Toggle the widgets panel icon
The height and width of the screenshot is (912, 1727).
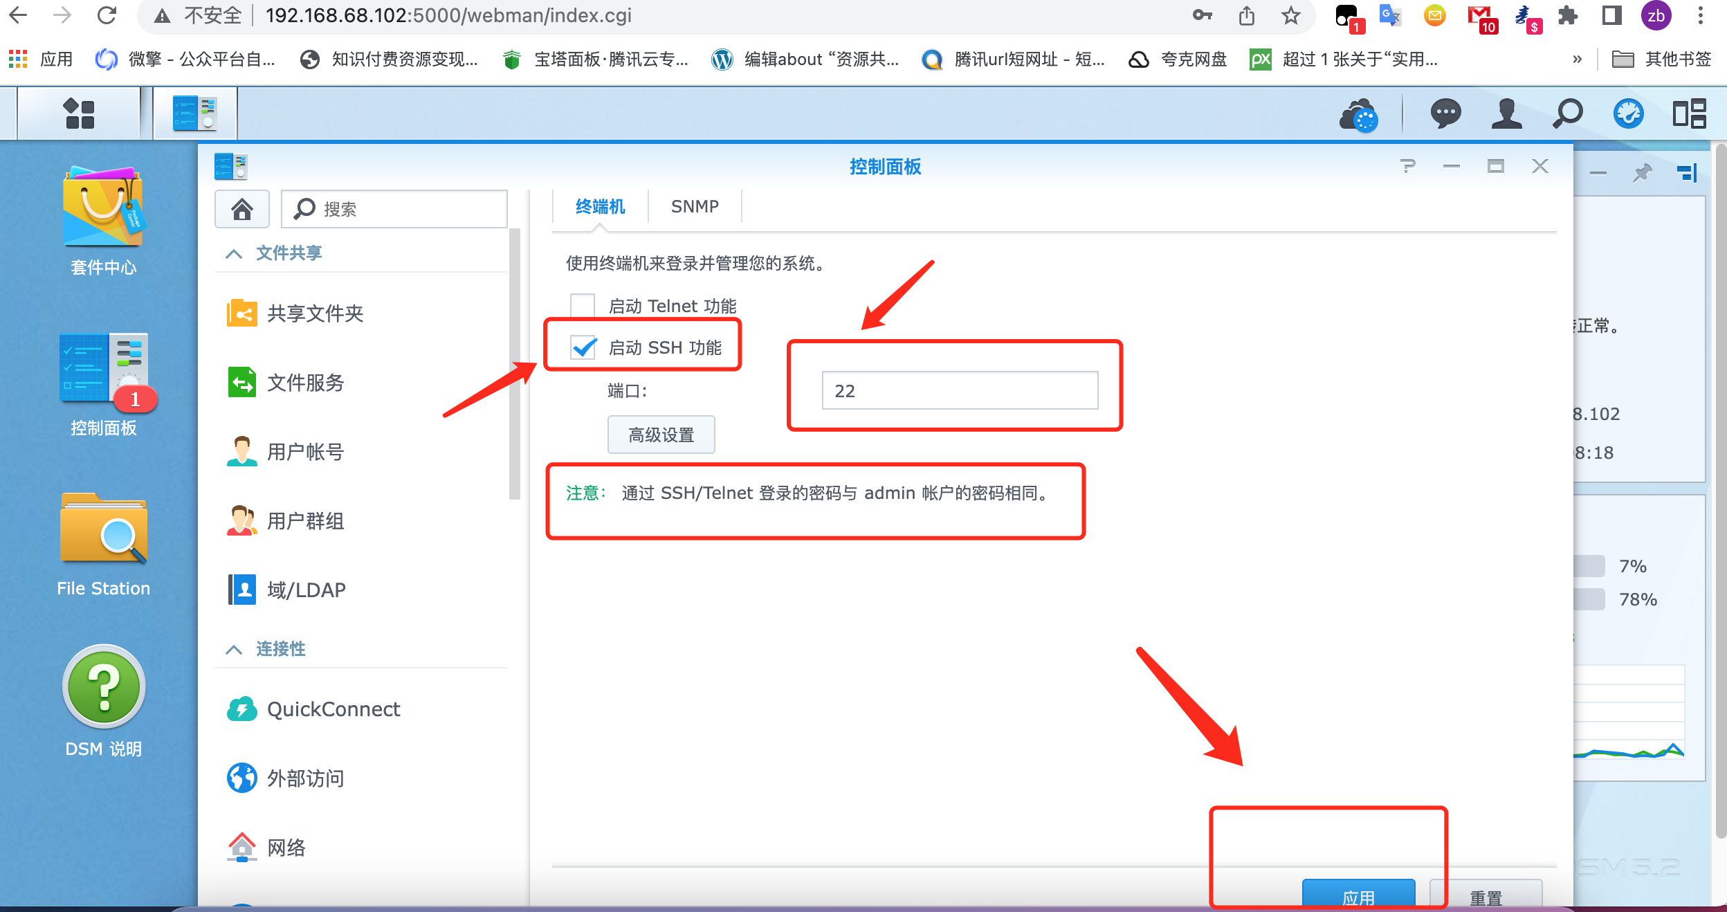tap(1689, 113)
